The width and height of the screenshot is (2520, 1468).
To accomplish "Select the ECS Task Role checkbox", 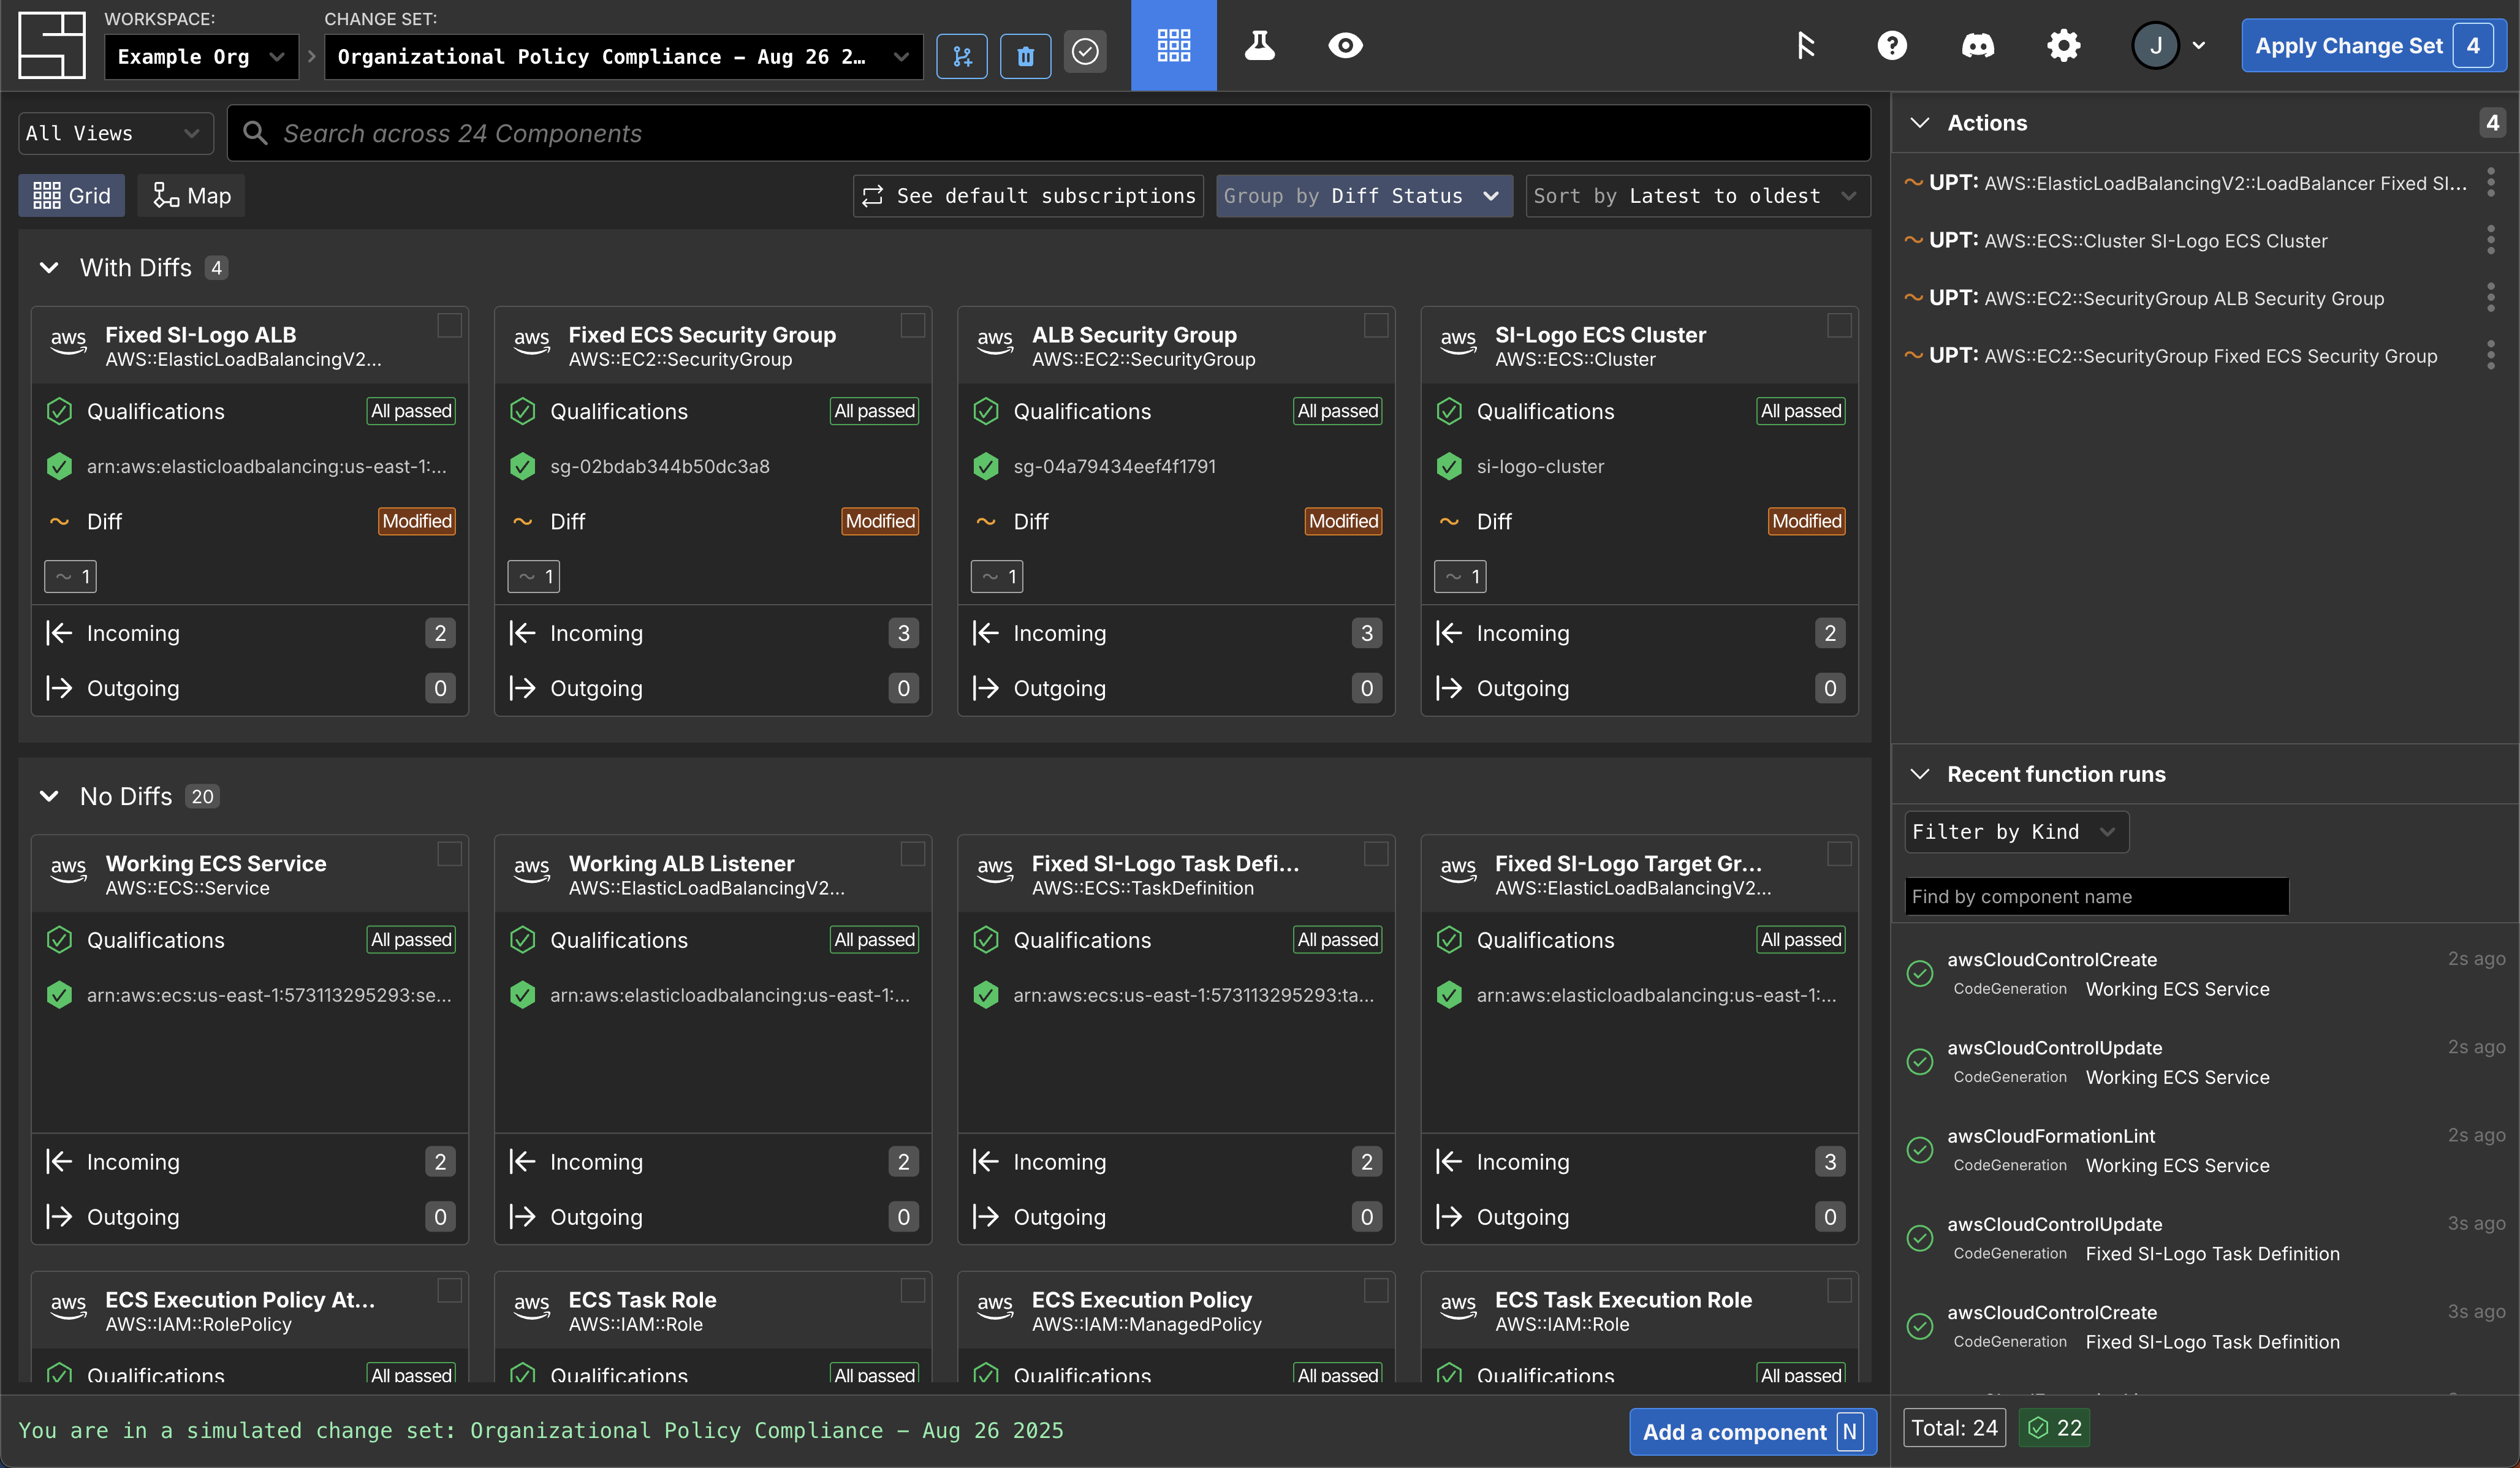I will coord(913,1290).
